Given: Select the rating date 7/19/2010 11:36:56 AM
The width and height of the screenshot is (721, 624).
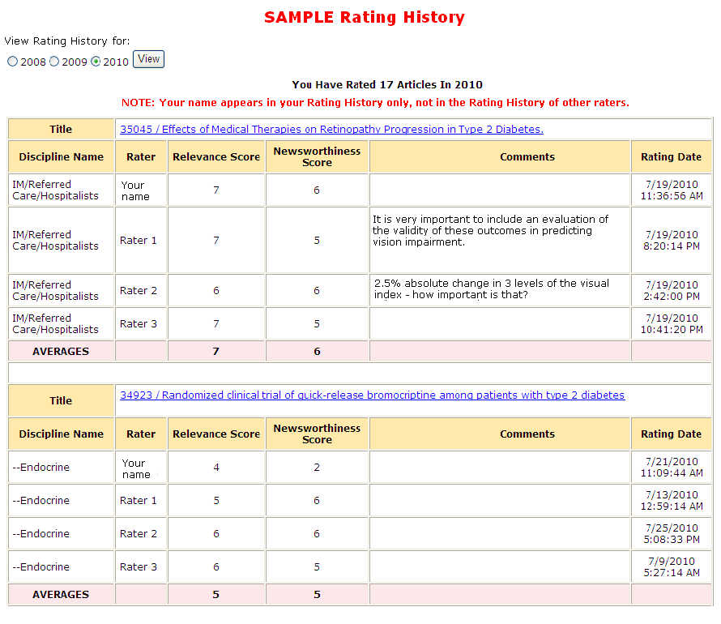Looking at the screenshot, I should (672, 190).
